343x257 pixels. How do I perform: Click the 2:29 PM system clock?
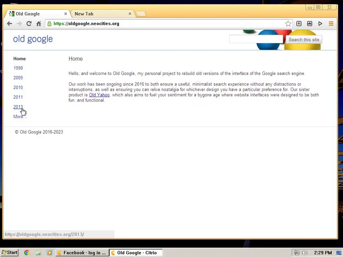[323, 253]
